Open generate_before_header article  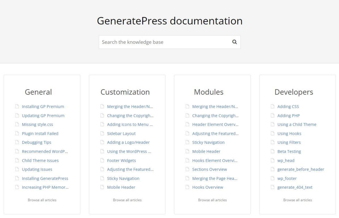(x=301, y=169)
